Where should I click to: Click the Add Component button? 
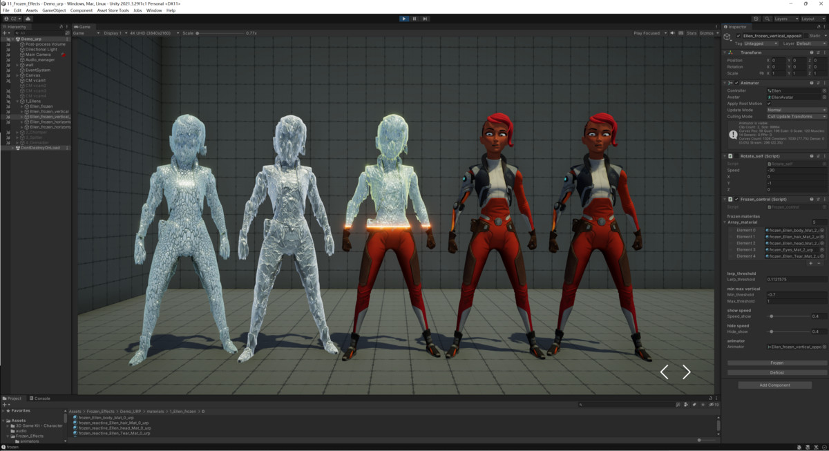coord(774,385)
